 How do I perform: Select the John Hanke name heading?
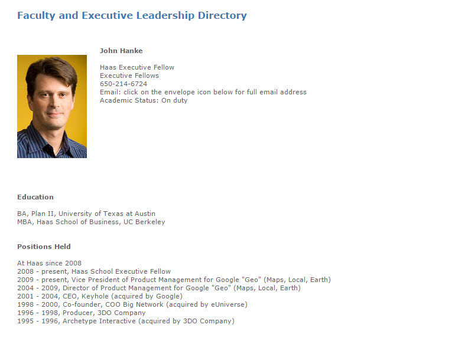pos(121,51)
